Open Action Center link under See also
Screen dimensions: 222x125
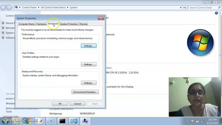coord(10,99)
